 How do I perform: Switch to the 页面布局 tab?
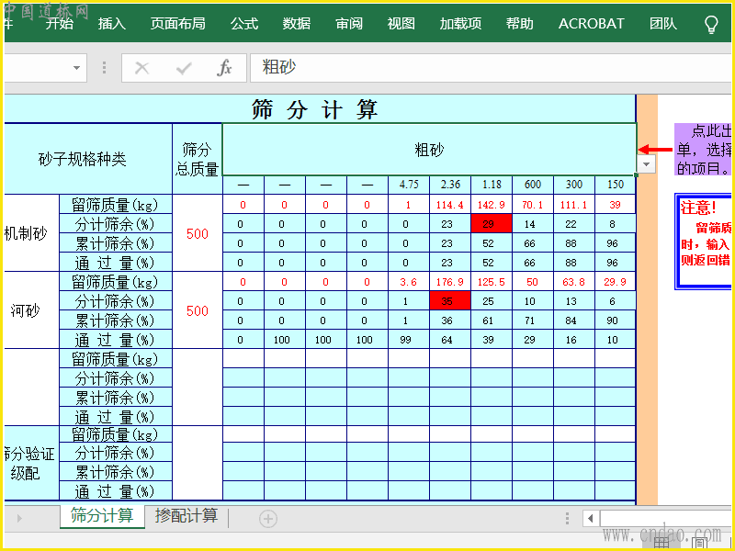(x=177, y=24)
